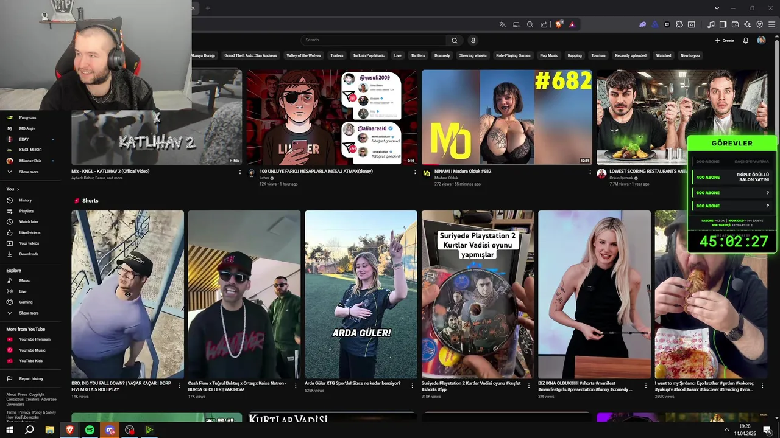Expand Show more under subscriptions
780x438 pixels.
(29, 172)
